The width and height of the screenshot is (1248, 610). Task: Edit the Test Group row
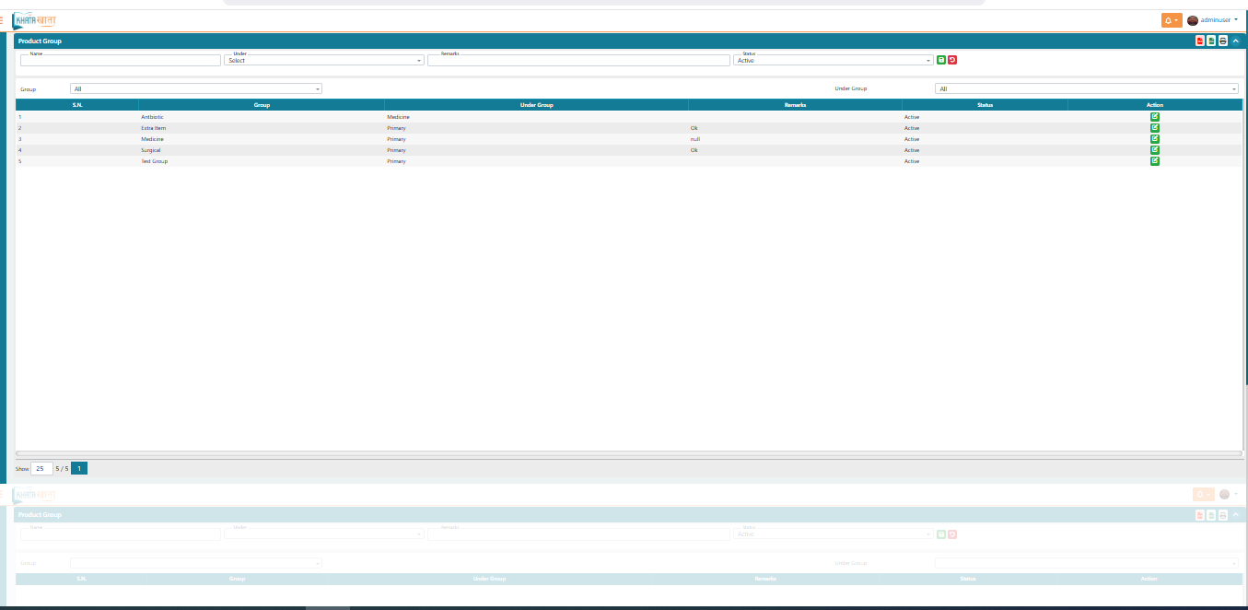(x=1155, y=161)
